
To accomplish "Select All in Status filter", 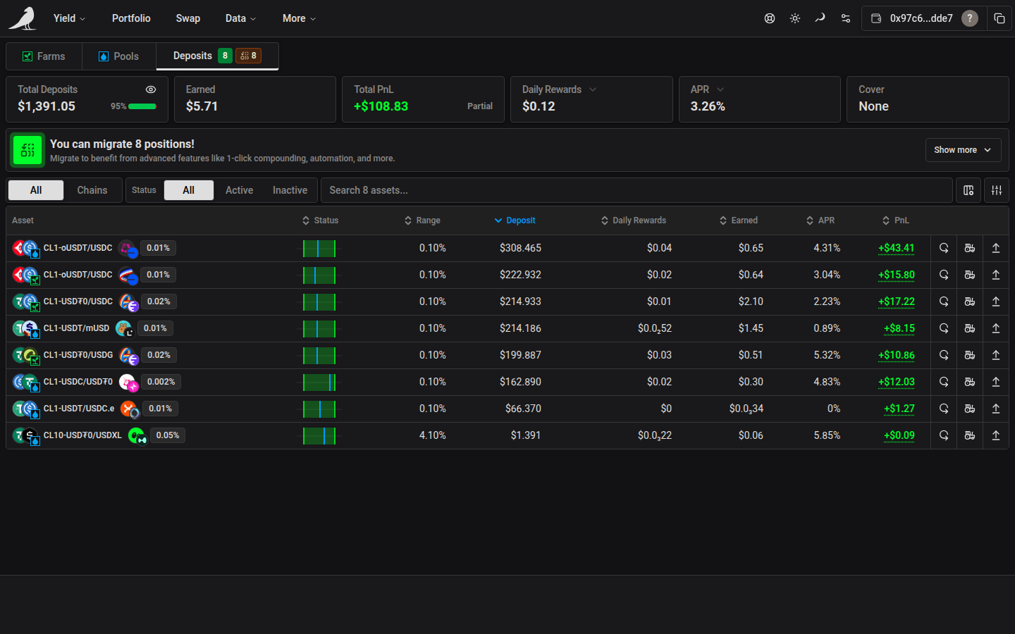I will coord(188,190).
